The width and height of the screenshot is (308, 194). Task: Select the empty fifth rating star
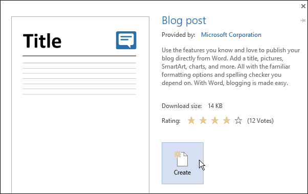(238, 120)
